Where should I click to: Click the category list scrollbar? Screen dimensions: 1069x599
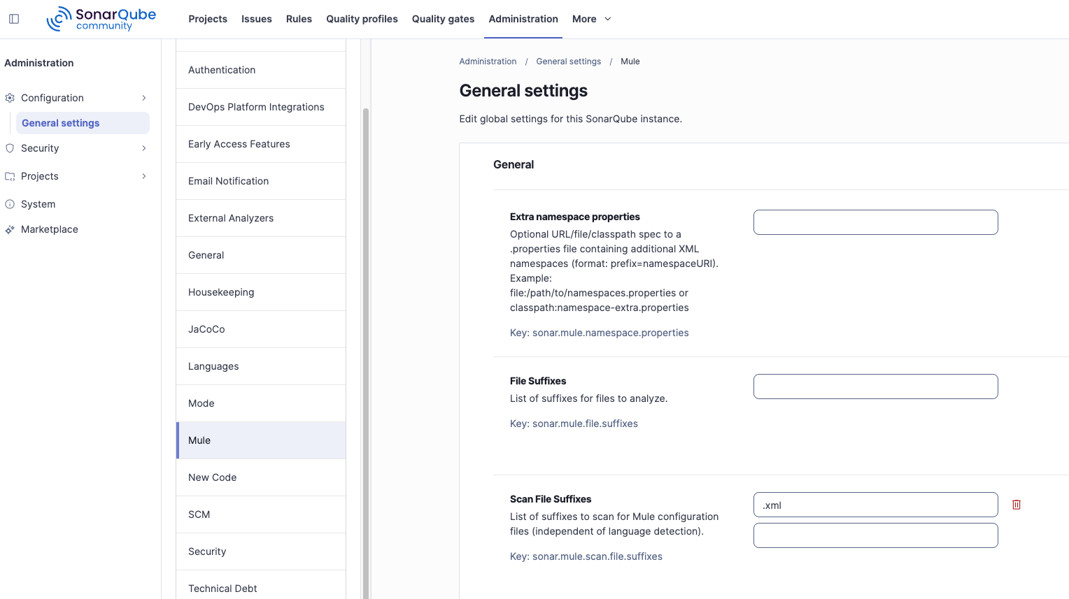pyautogui.click(x=365, y=353)
